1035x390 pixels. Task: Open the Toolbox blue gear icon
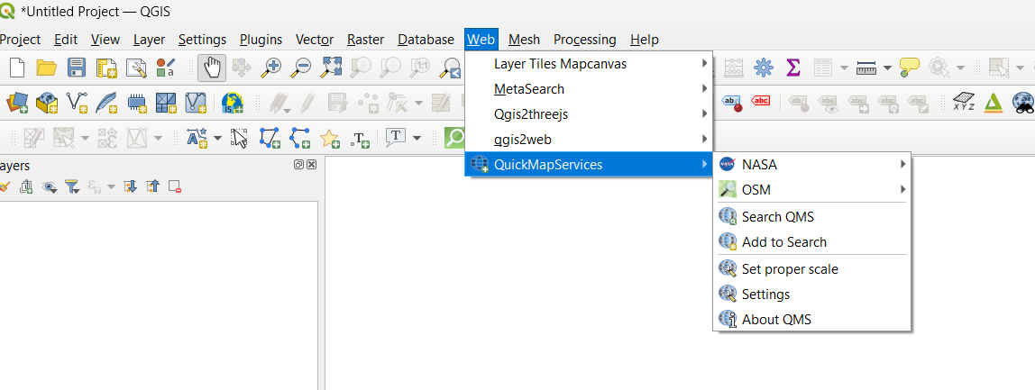(764, 68)
